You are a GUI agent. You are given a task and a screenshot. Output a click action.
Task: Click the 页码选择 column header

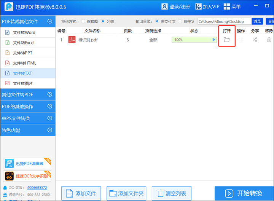tap(153, 31)
